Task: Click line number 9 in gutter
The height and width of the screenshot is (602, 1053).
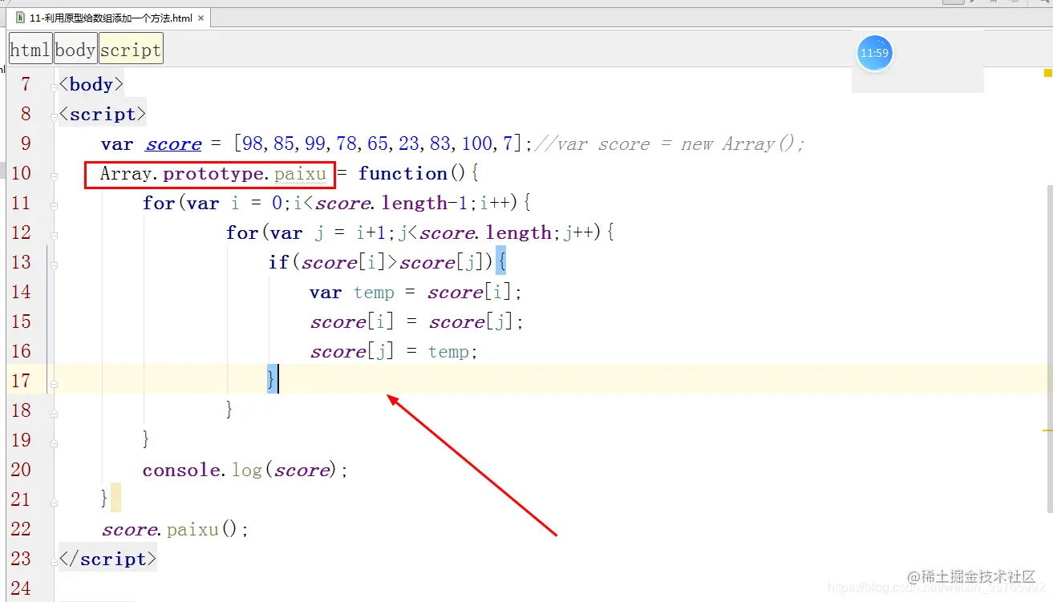Action: click(26, 143)
